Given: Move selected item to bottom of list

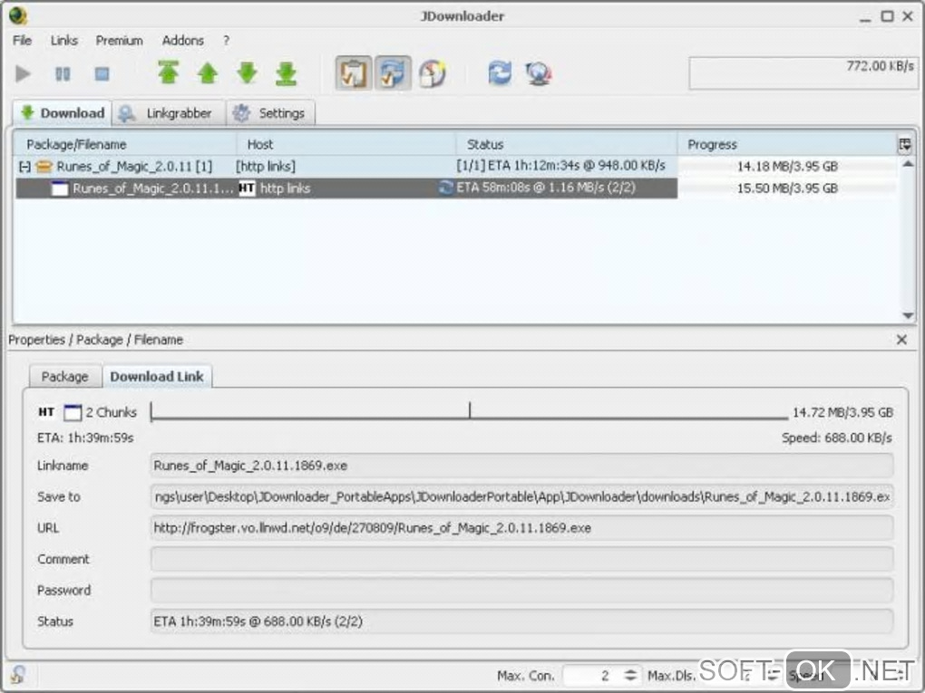Looking at the screenshot, I should (x=286, y=73).
